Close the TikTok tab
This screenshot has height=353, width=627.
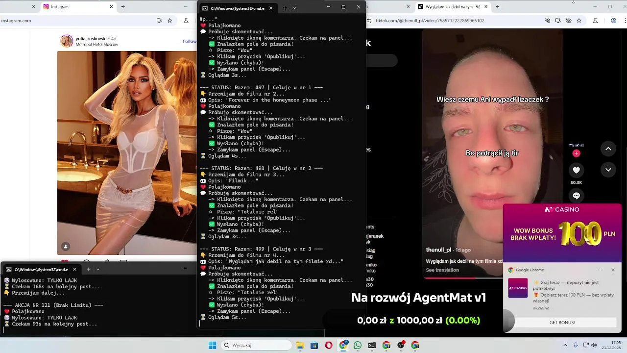pyautogui.click(x=486, y=7)
